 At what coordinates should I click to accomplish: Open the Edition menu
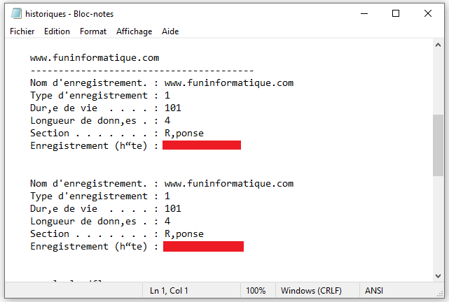(57, 31)
